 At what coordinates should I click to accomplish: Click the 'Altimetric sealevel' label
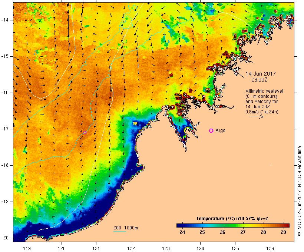tap(264, 91)
